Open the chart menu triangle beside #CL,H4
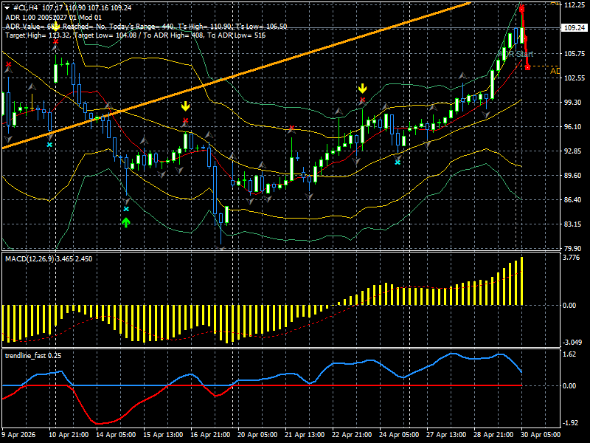 7,8
